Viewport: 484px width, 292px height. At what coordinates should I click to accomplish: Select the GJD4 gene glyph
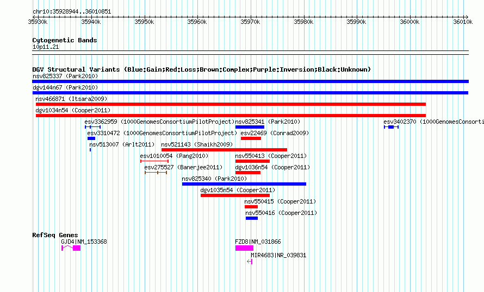pos(71,248)
